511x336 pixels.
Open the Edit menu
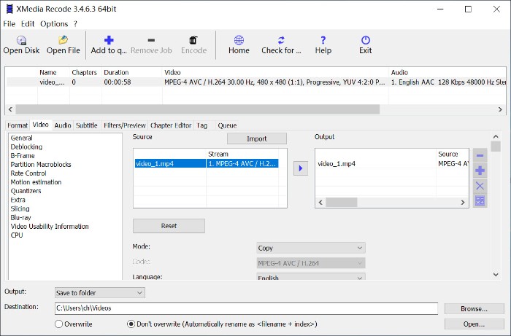pos(28,24)
